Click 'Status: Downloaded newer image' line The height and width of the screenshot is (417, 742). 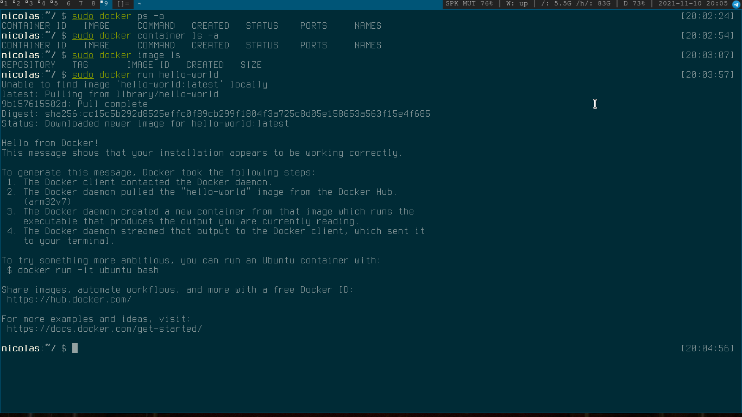click(145, 124)
